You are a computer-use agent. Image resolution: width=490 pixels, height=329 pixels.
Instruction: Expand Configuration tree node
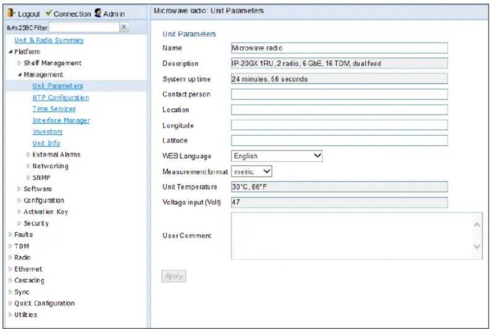(19, 200)
